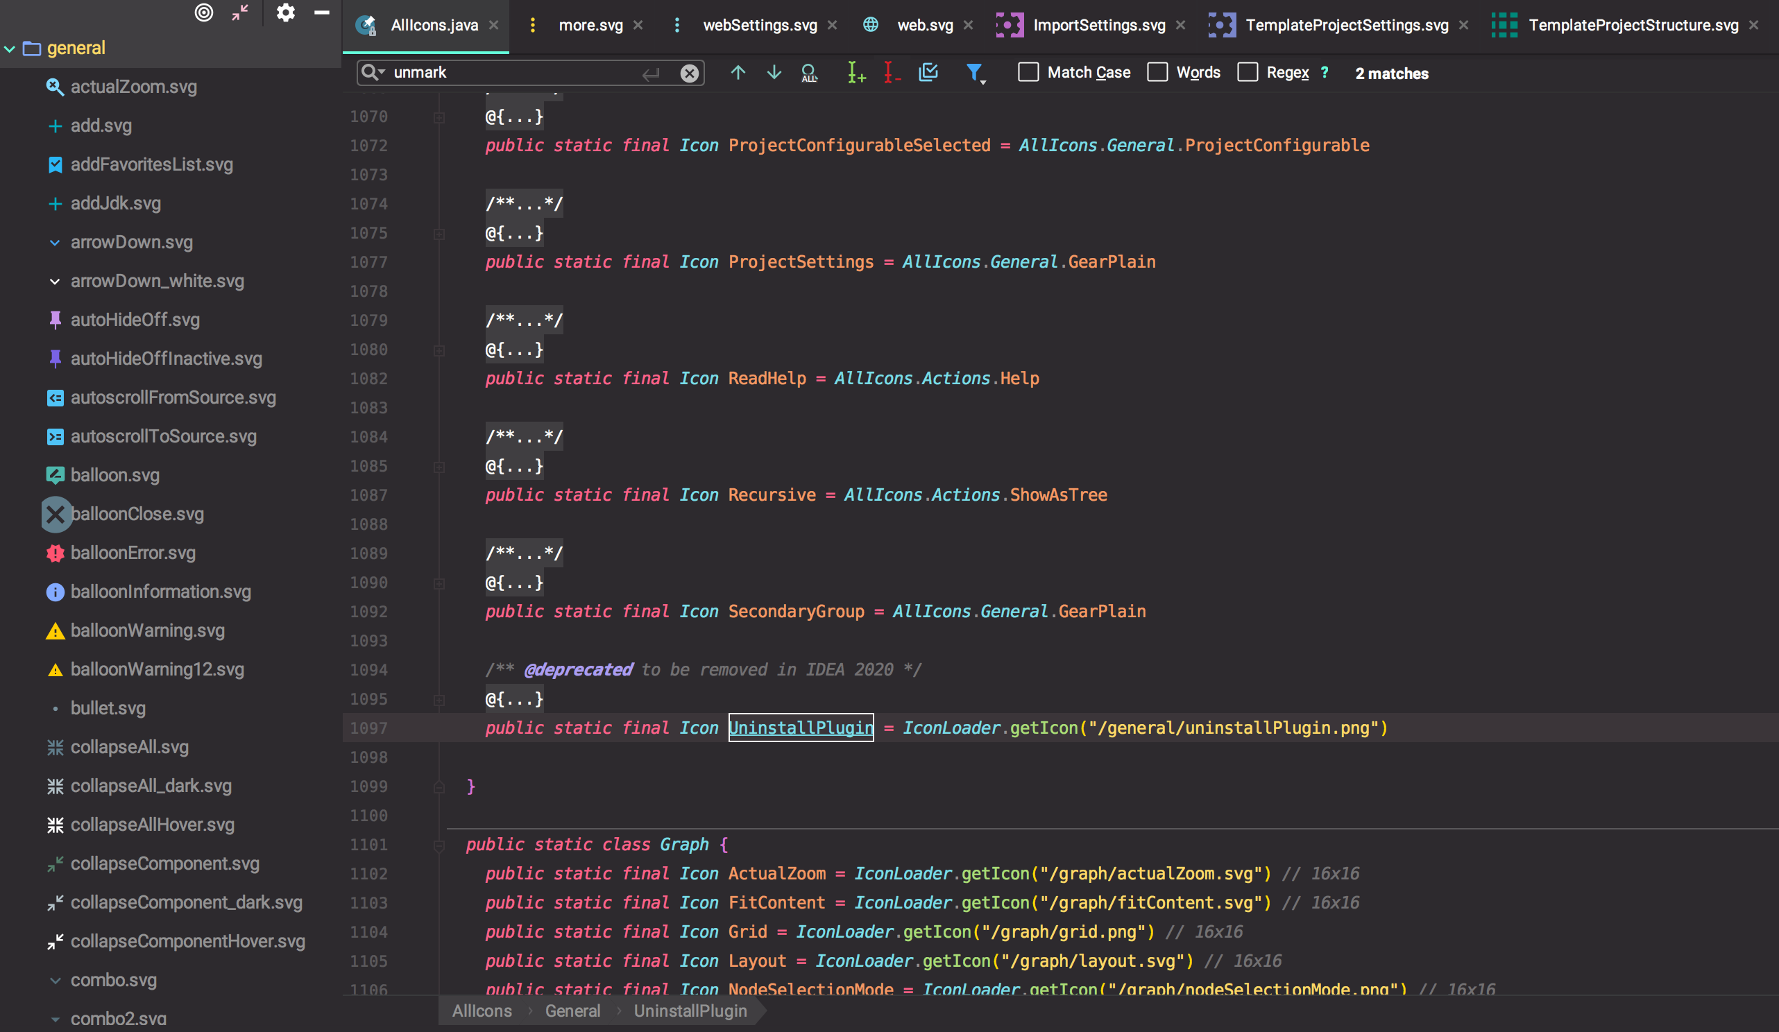
Task: Toggle the Words checkbox
Action: [1157, 73]
